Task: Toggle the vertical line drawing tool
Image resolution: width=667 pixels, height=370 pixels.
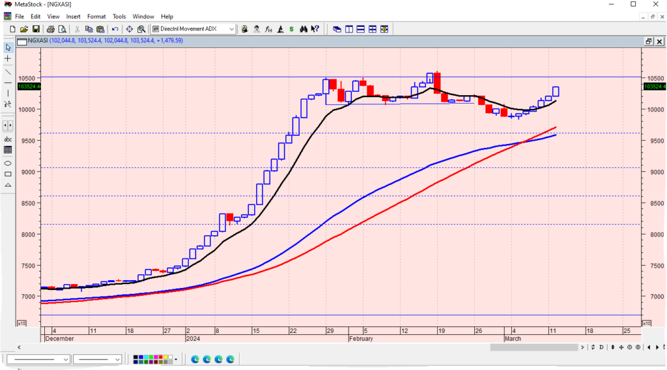Action: [x=8, y=93]
